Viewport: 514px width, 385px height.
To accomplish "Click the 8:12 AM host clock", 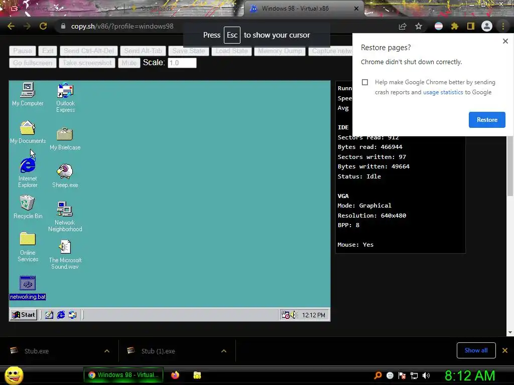I will (470, 375).
